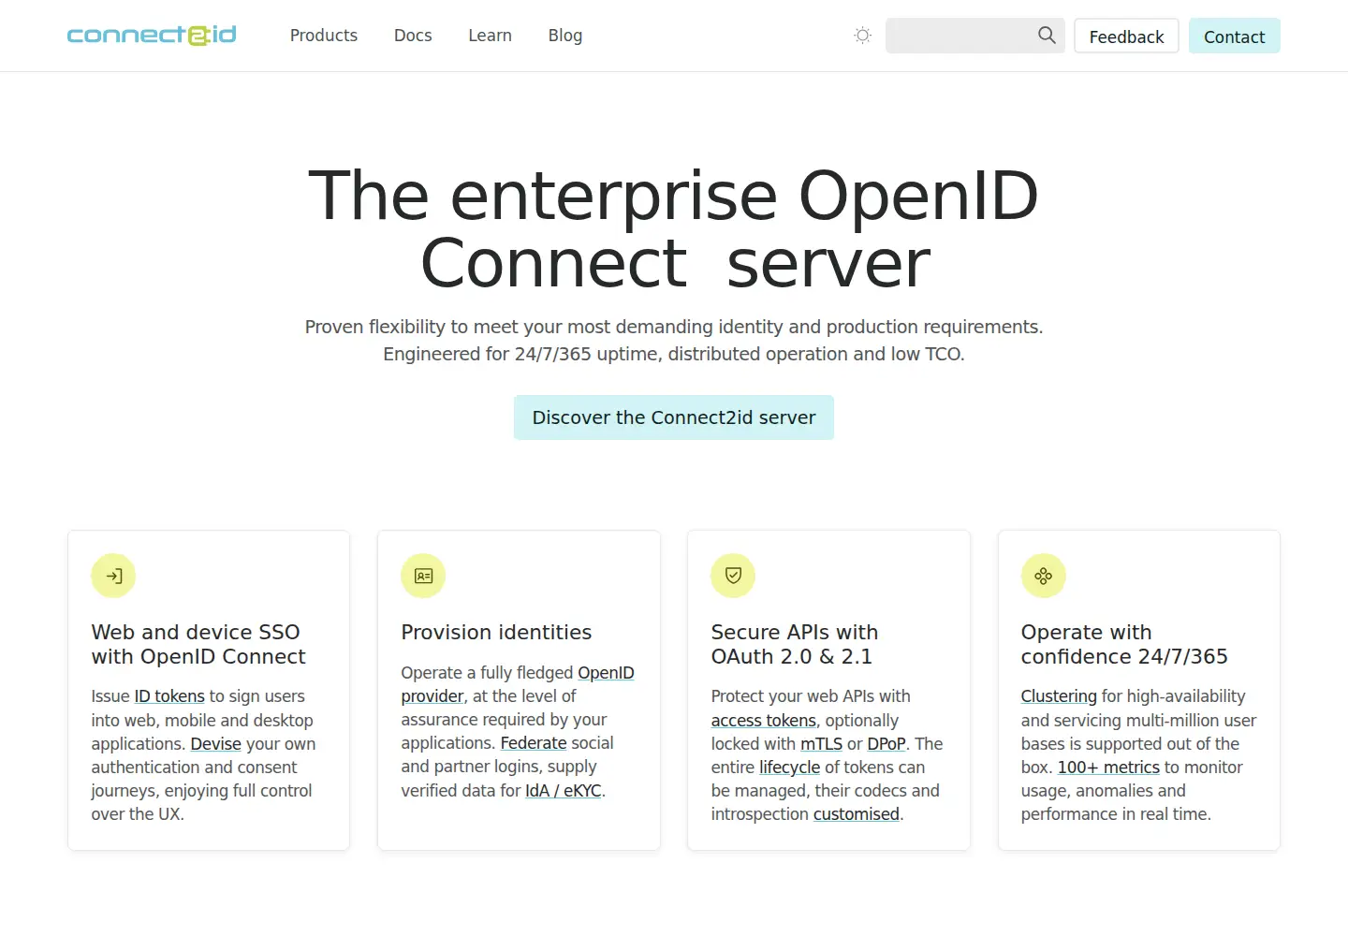Open the Products menu
The width and height of the screenshot is (1348, 936).
coord(324,36)
